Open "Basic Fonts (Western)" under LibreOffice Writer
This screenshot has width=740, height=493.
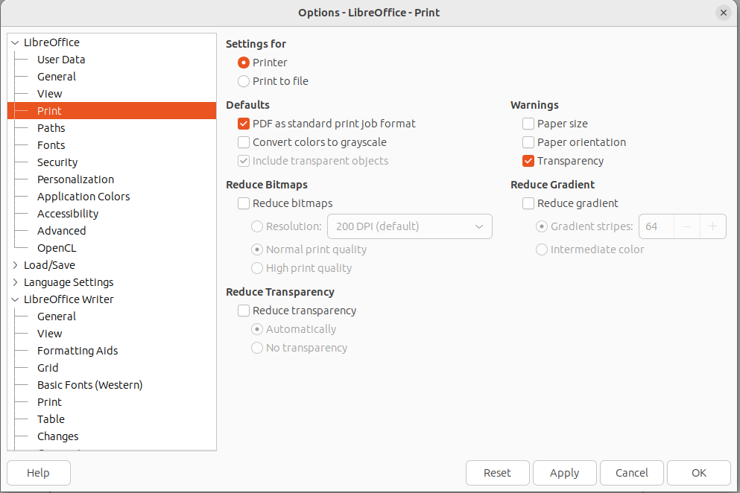pos(89,384)
